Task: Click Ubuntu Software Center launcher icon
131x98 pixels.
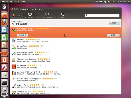Action: tap(4, 53)
